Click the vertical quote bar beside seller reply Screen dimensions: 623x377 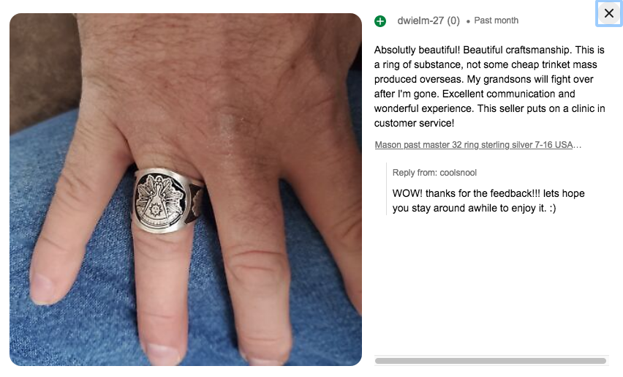pyautogui.click(x=387, y=189)
